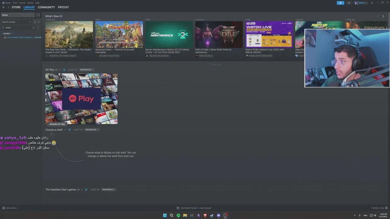Open Windows taskbar search
The image size is (390, 219).
(x=172, y=215)
